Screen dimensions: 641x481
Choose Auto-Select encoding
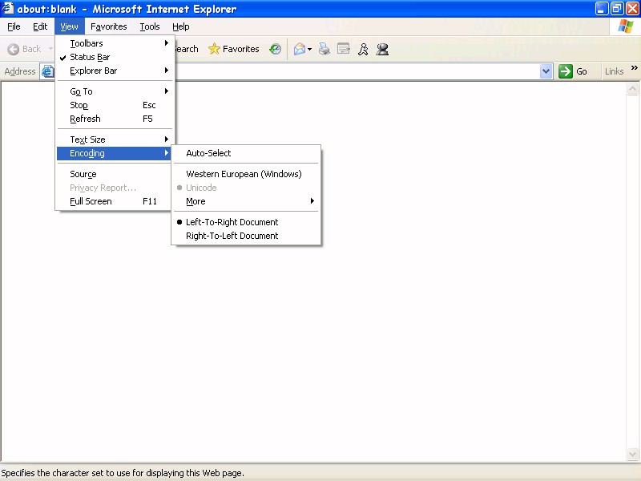pos(246,153)
